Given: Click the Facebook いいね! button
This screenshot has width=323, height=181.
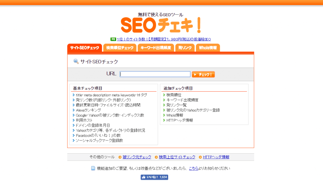Looking at the screenshot, I should 154,177.
